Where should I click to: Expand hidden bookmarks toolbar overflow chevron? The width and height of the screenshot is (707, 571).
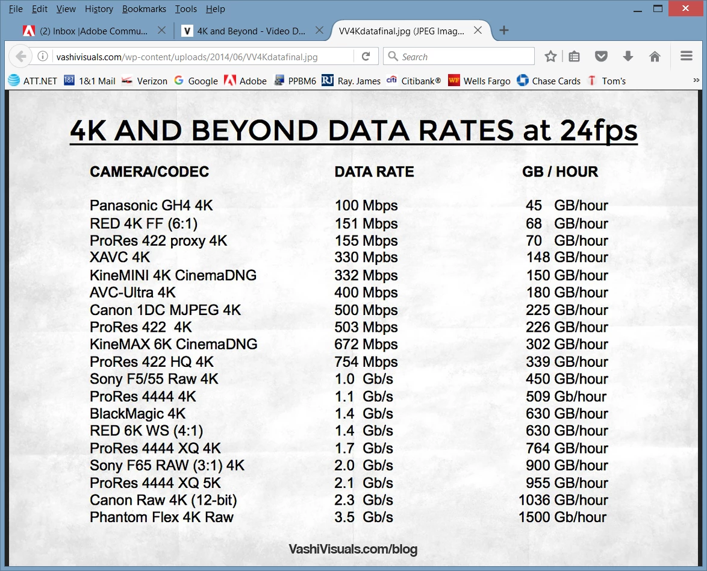pos(696,80)
